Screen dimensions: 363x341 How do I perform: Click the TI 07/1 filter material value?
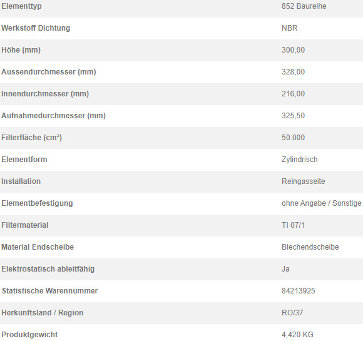(293, 225)
